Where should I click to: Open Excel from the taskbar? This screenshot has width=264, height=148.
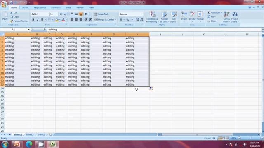click(x=53, y=144)
